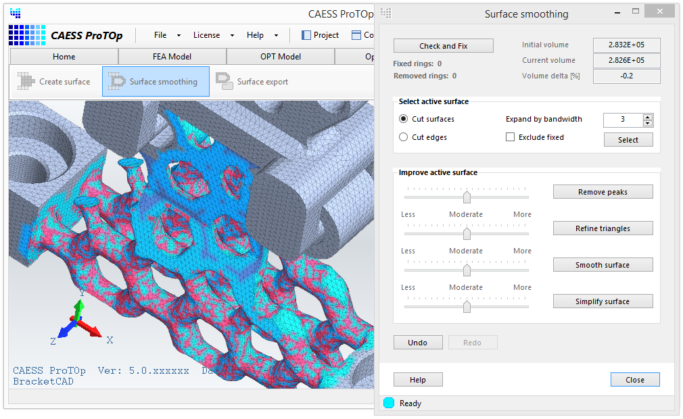
Task: Decrease the Expand by bandwidth value
Action: point(648,123)
